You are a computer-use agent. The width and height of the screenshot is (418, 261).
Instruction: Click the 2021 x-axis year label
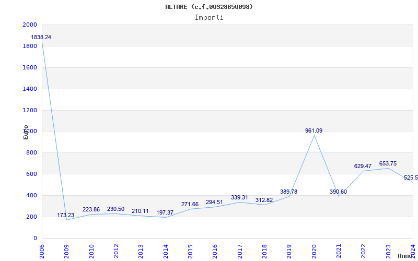coord(339,251)
